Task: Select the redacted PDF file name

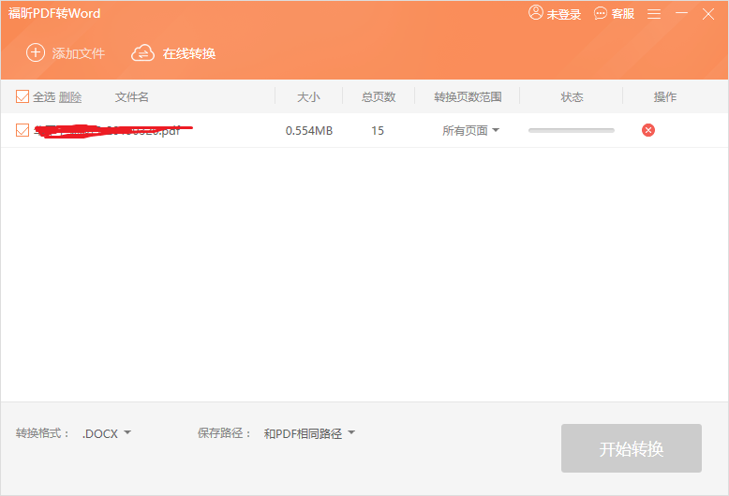Action: pos(108,130)
